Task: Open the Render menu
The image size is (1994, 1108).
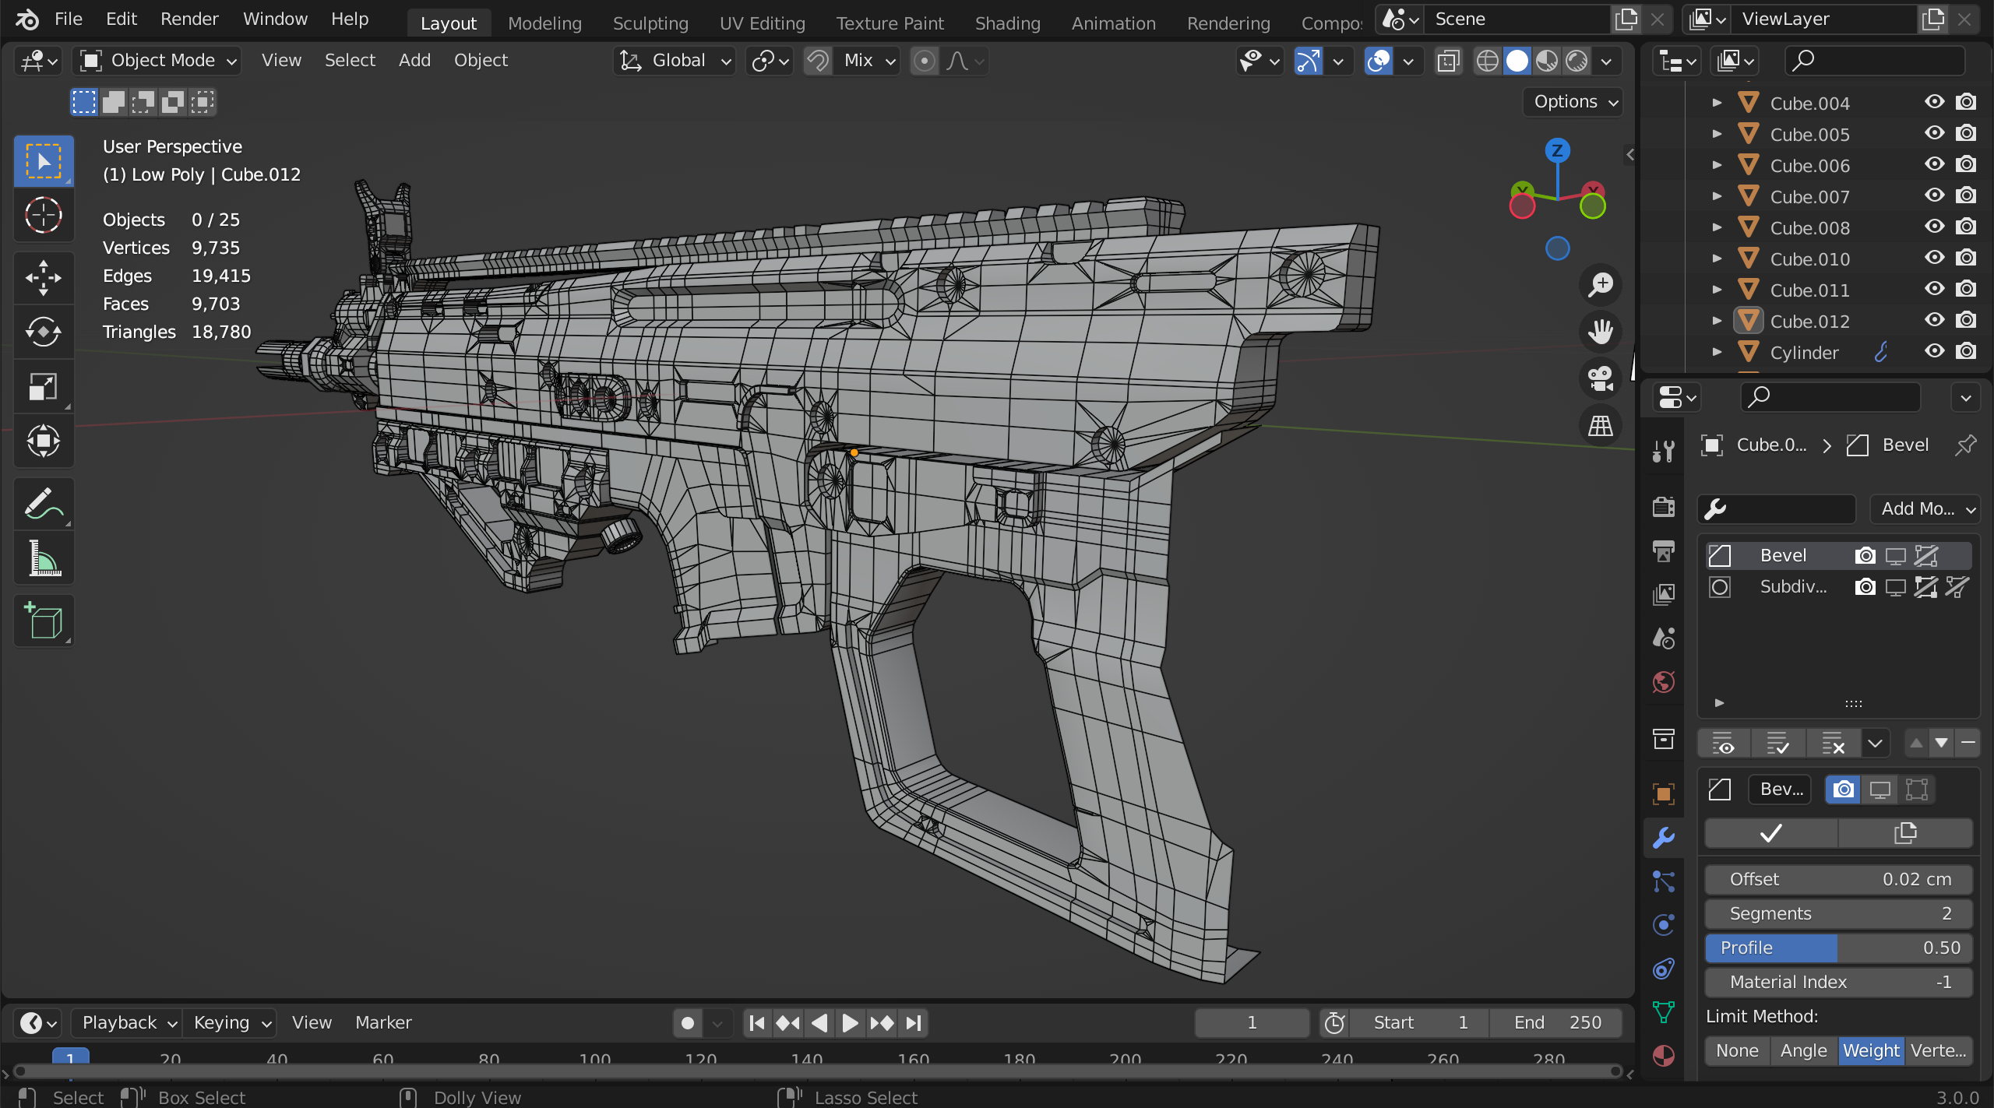Action: (x=189, y=19)
